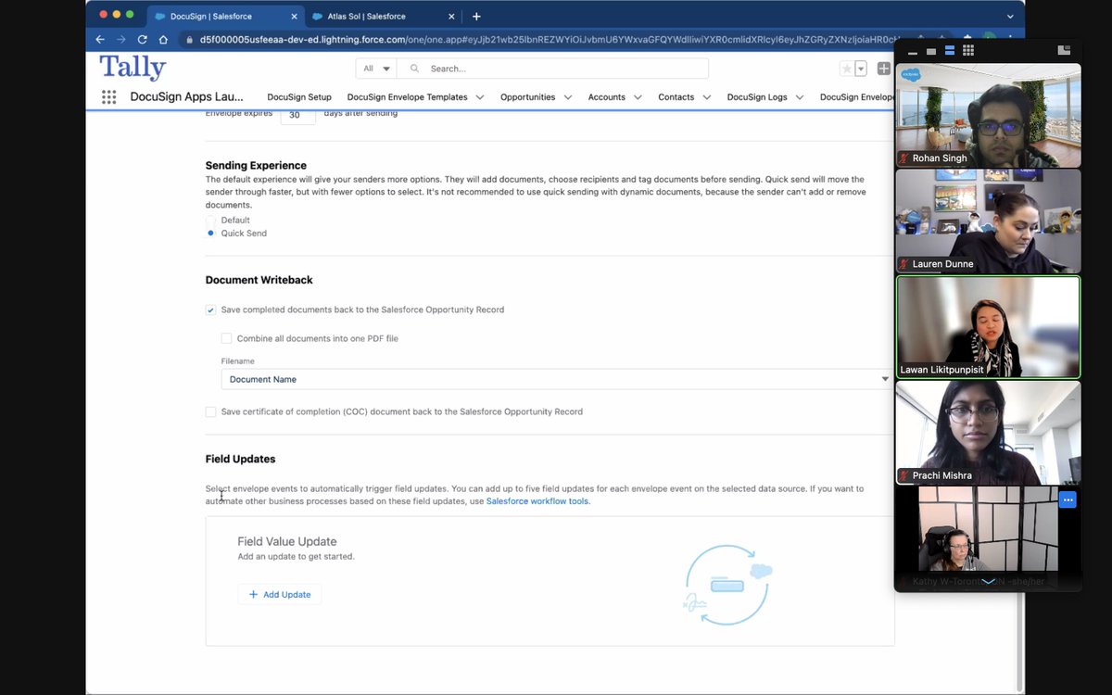Go to the Accounts tab

607,97
